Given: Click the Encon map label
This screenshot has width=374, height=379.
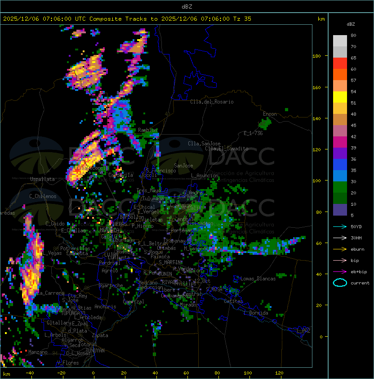Looking at the screenshot, I should click(270, 114).
